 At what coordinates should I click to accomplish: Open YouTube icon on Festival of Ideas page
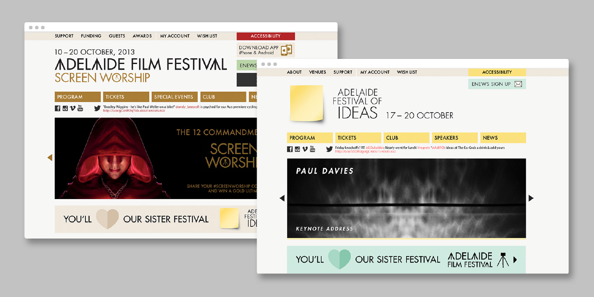click(x=312, y=149)
